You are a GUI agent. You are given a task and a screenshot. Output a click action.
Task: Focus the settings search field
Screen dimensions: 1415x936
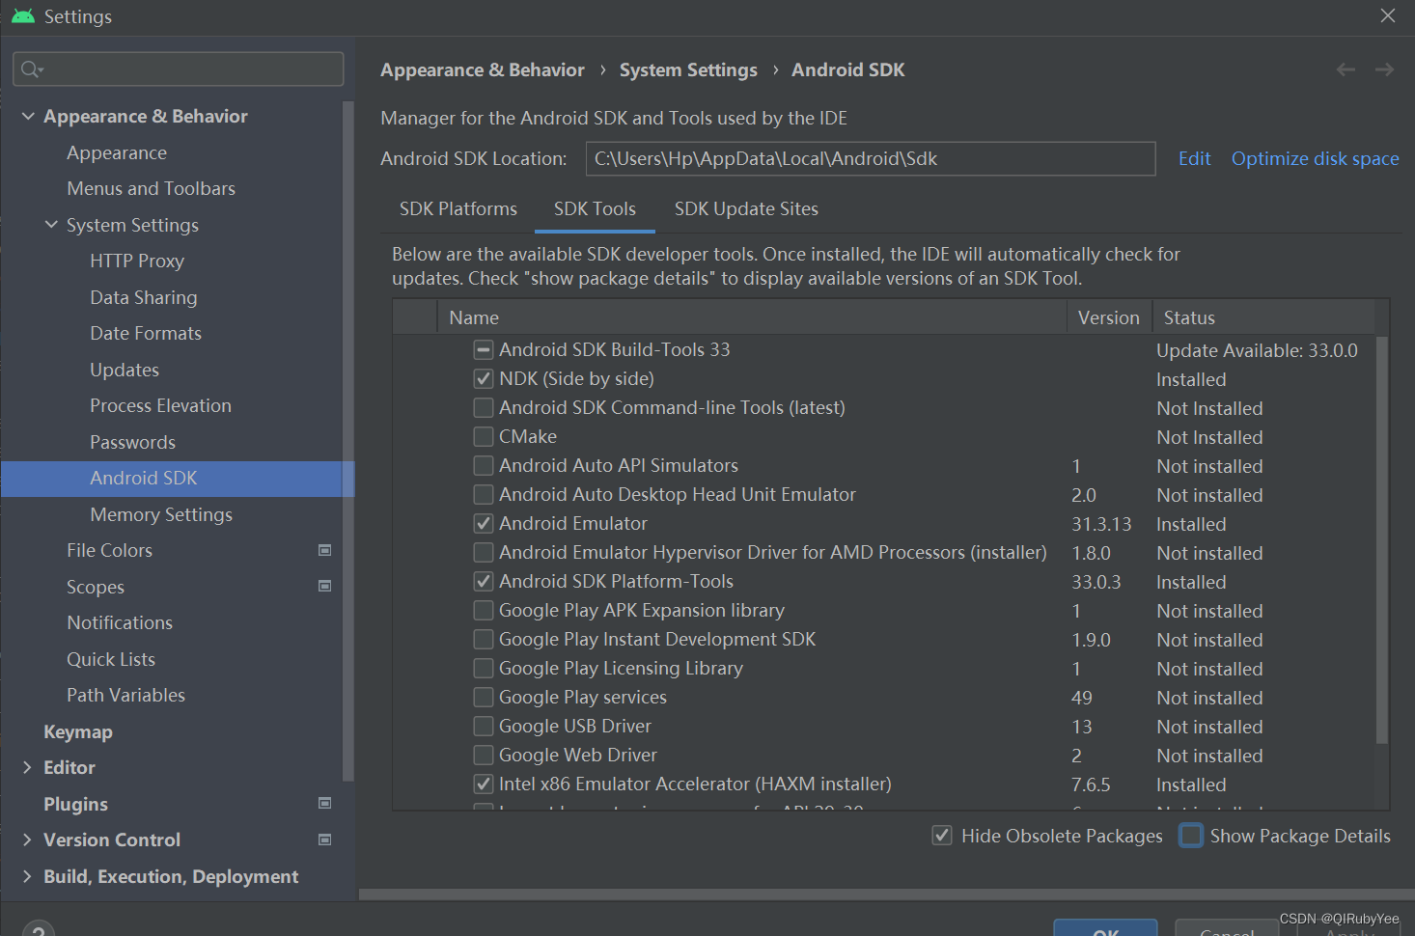coord(179,69)
